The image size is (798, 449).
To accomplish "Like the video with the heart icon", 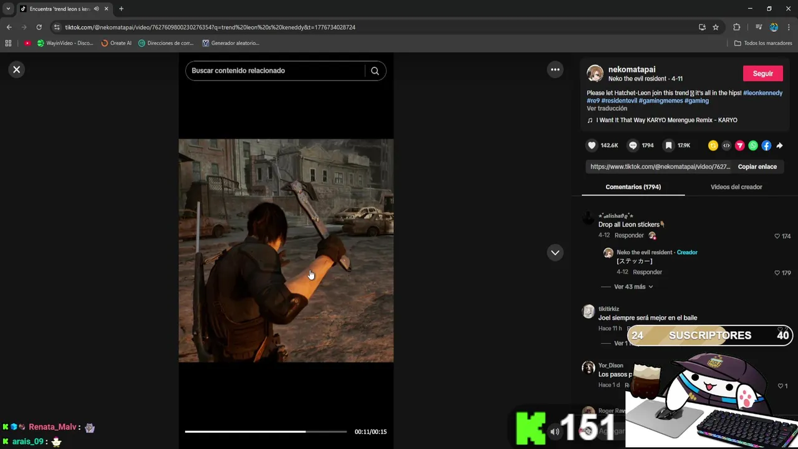I will [592, 145].
